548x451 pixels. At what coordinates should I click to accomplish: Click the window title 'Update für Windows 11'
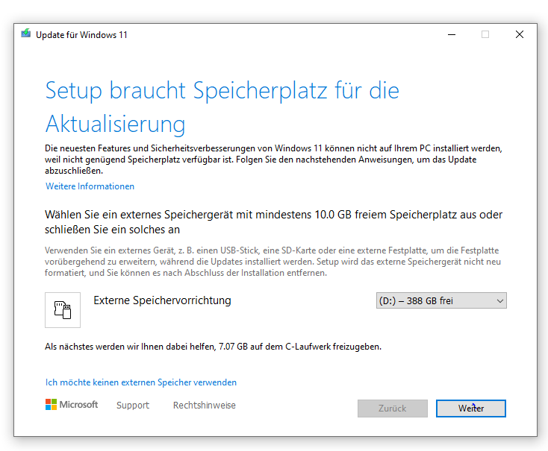tap(81, 35)
